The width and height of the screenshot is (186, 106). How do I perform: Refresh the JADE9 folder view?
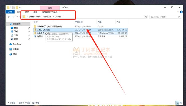point(146,17)
